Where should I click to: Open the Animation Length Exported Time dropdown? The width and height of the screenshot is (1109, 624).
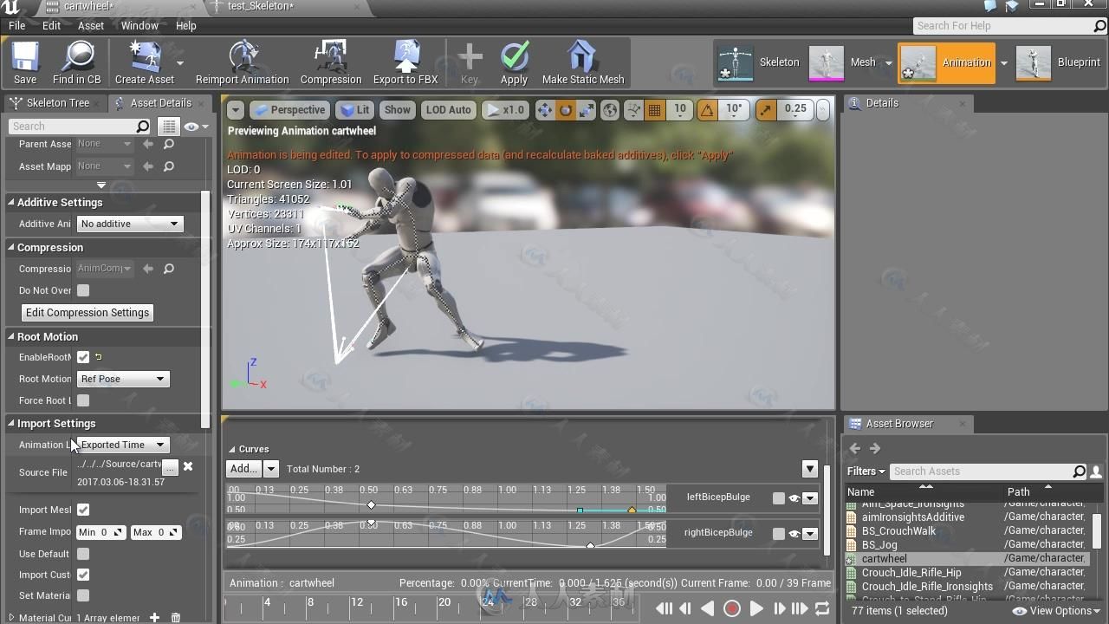click(122, 445)
